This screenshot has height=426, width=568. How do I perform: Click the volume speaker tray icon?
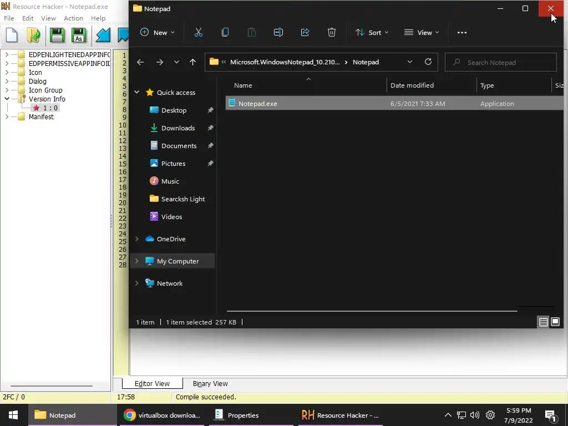point(475,415)
